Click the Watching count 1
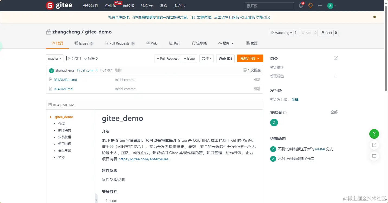This screenshot has height=203, width=388. pyautogui.click(x=296, y=33)
